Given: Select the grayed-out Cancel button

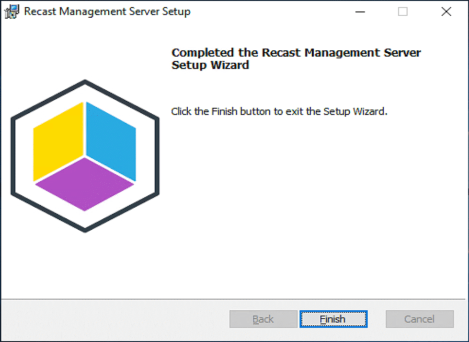Looking at the screenshot, I should (x=419, y=319).
